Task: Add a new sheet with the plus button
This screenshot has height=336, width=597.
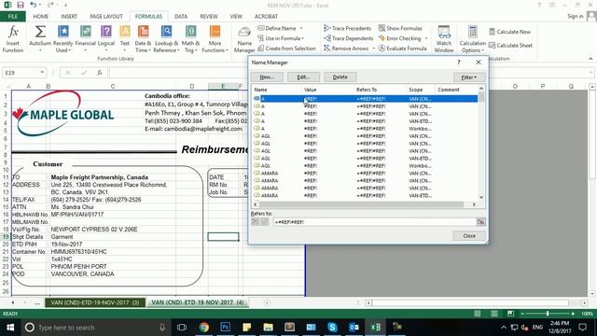Action: tap(267, 302)
